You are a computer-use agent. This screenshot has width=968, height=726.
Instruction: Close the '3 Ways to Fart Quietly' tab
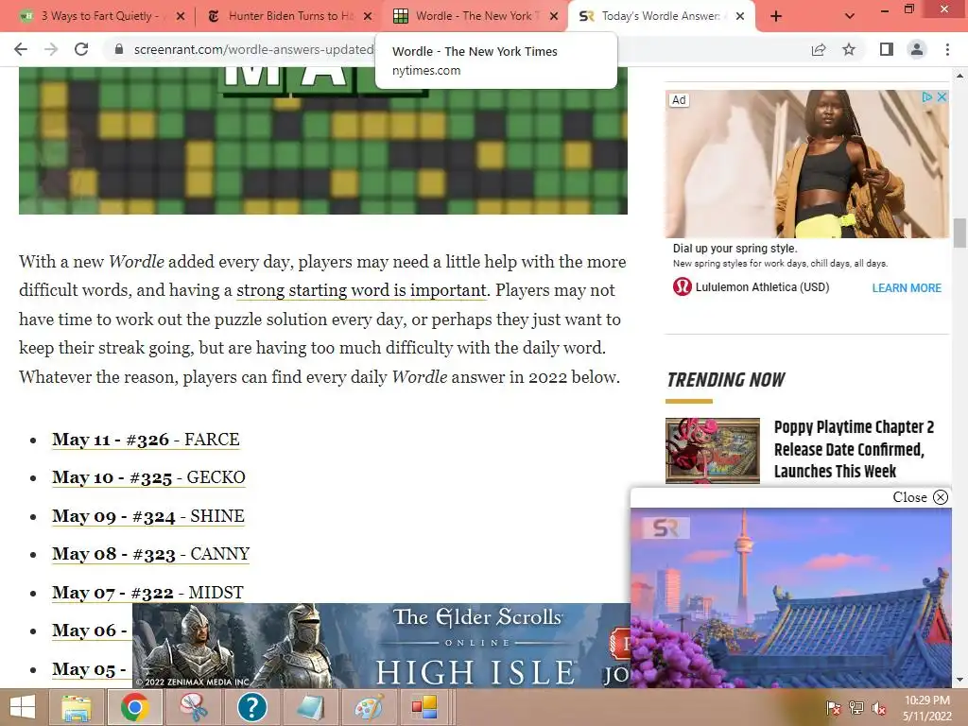[181, 16]
